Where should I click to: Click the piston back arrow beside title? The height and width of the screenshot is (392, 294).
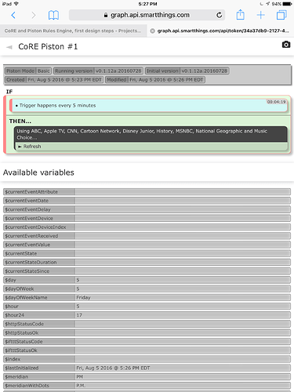[x=9, y=47]
